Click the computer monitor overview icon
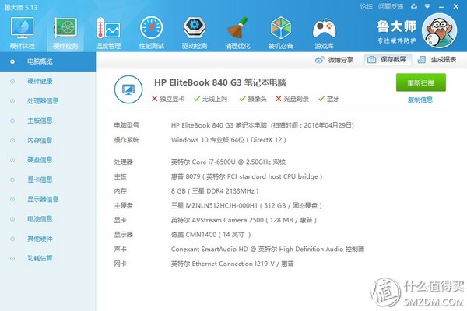 (x=128, y=89)
